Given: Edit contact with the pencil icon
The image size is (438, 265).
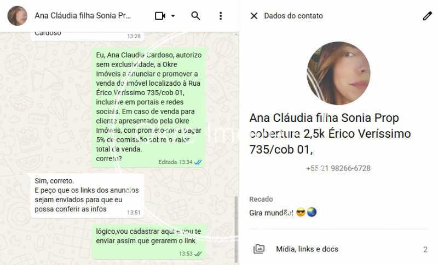Looking at the screenshot, I should [x=427, y=16].
